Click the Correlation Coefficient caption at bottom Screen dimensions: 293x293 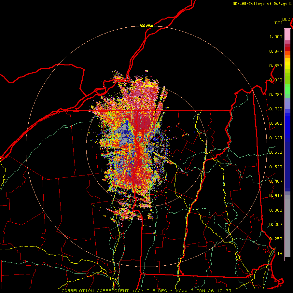tap(146, 291)
